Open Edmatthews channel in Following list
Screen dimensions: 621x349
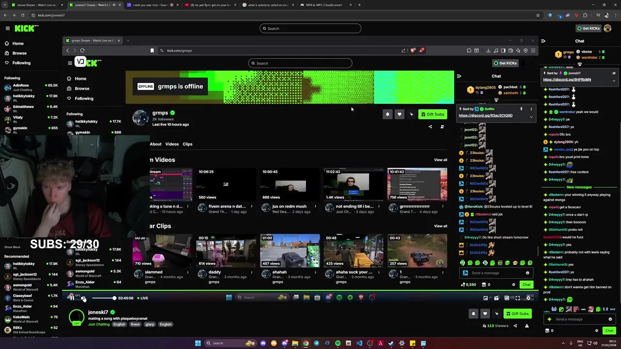coord(30,109)
